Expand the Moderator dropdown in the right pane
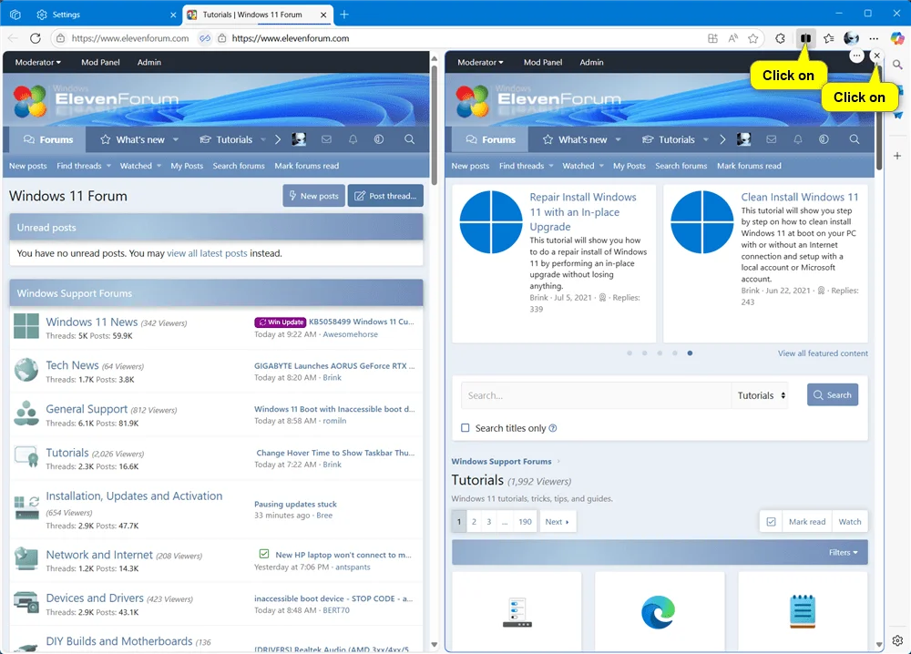The height and width of the screenshot is (654, 911). click(480, 62)
